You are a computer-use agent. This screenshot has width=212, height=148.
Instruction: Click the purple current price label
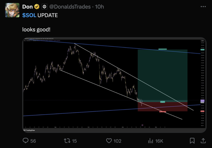pos(202,101)
